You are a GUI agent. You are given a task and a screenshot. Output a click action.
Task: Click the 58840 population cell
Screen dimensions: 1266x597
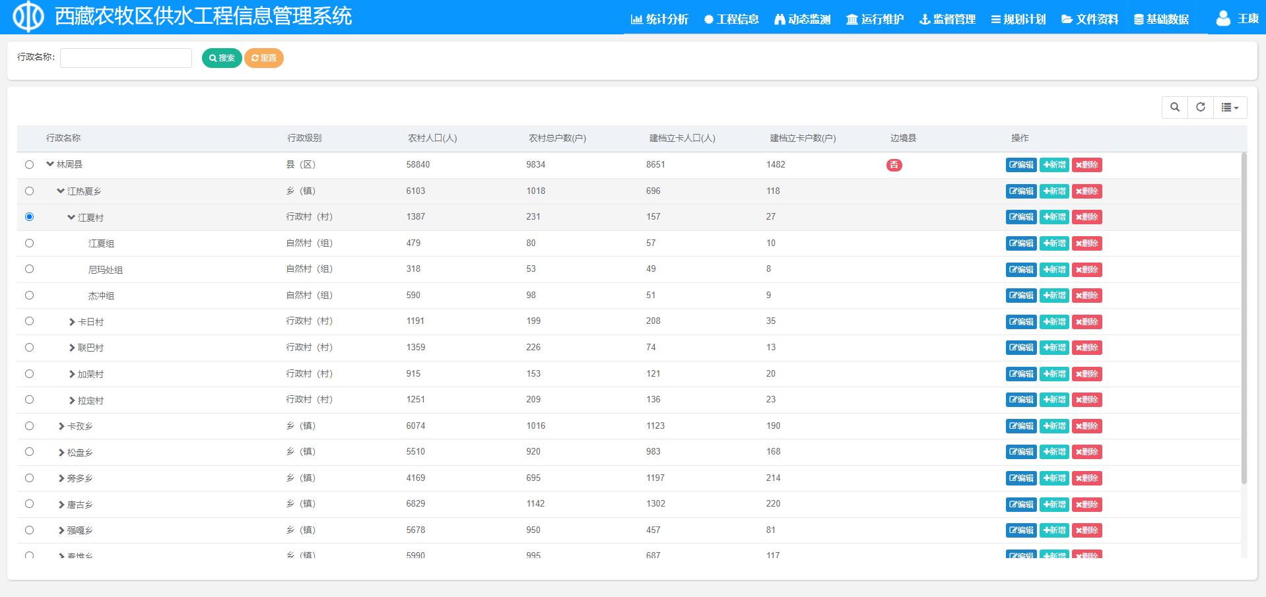[418, 164]
